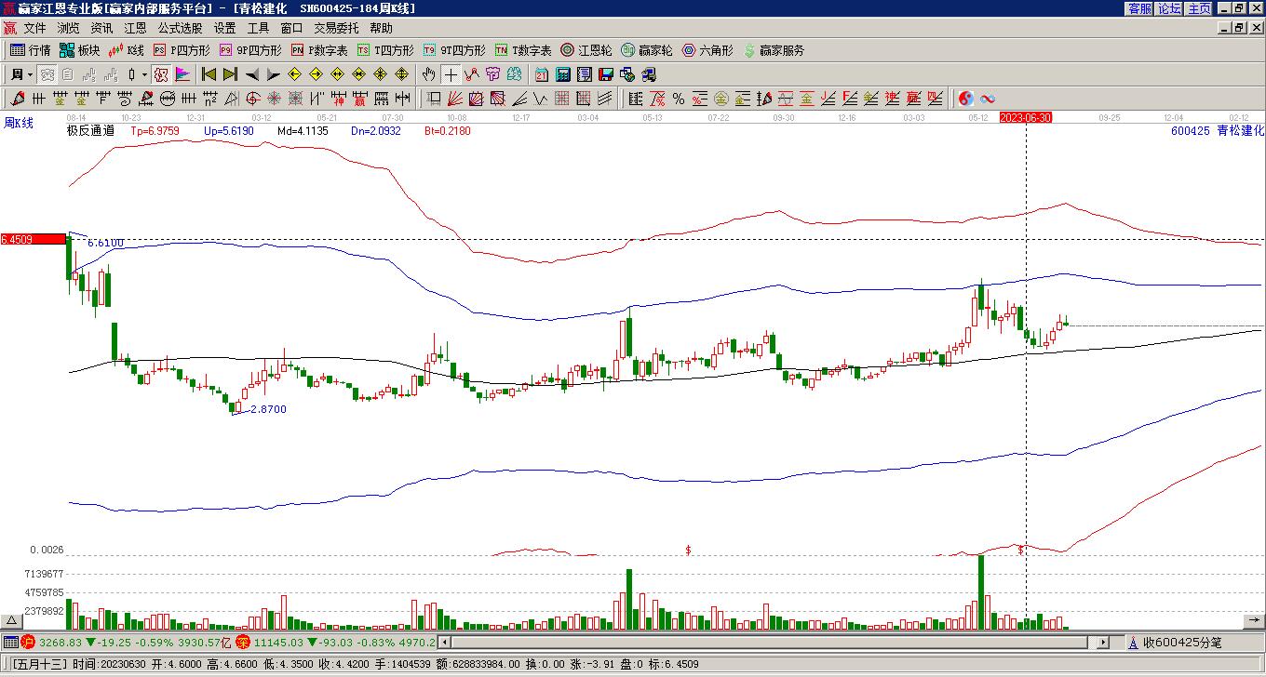Jump to first bar icon
This screenshot has width=1266, height=677.
tap(209, 74)
